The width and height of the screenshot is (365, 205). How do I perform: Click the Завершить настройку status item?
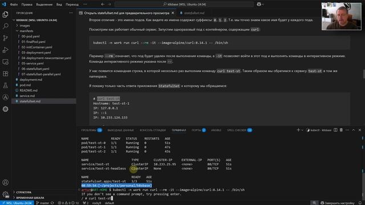coord(338,203)
